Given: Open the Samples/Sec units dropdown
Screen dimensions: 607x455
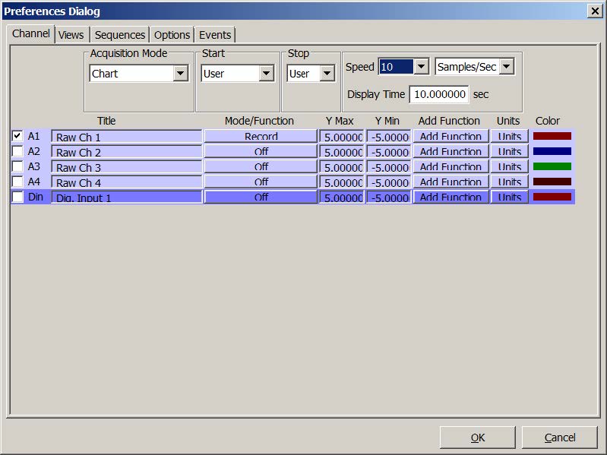Looking at the screenshot, I should click(x=507, y=67).
